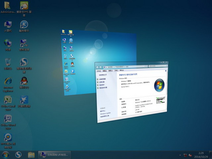212x159 pixels.
Task: Open the Administrator folder desktop icon
Action: point(8,6)
